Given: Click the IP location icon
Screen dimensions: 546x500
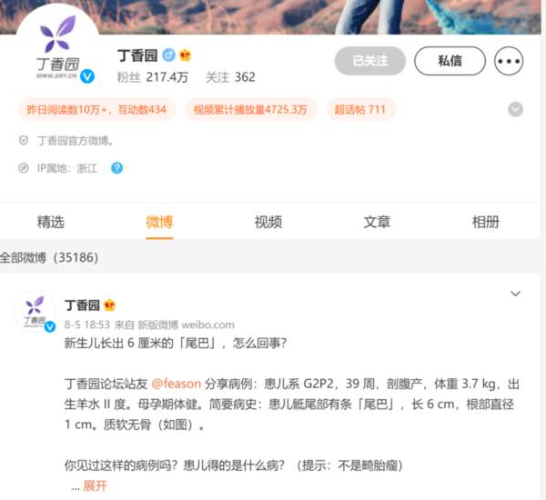Looking at the screenshot, I should click(24, 168).
